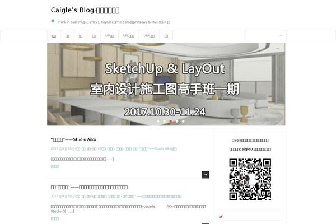This screenshot has height=224, width=336.
Task: Click the search arrow in navigation bar
Action: coord(281,36)
